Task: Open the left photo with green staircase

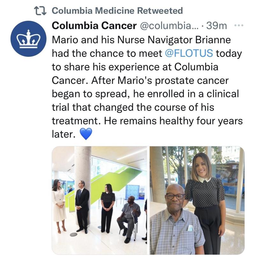Action: coord(99,200)
